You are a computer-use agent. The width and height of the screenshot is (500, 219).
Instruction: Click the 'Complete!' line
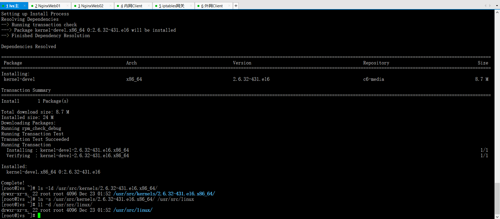click(x=13, y=183)
